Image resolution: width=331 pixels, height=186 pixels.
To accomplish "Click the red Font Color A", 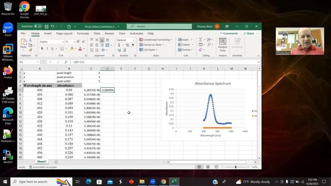I will click(80, 49).
